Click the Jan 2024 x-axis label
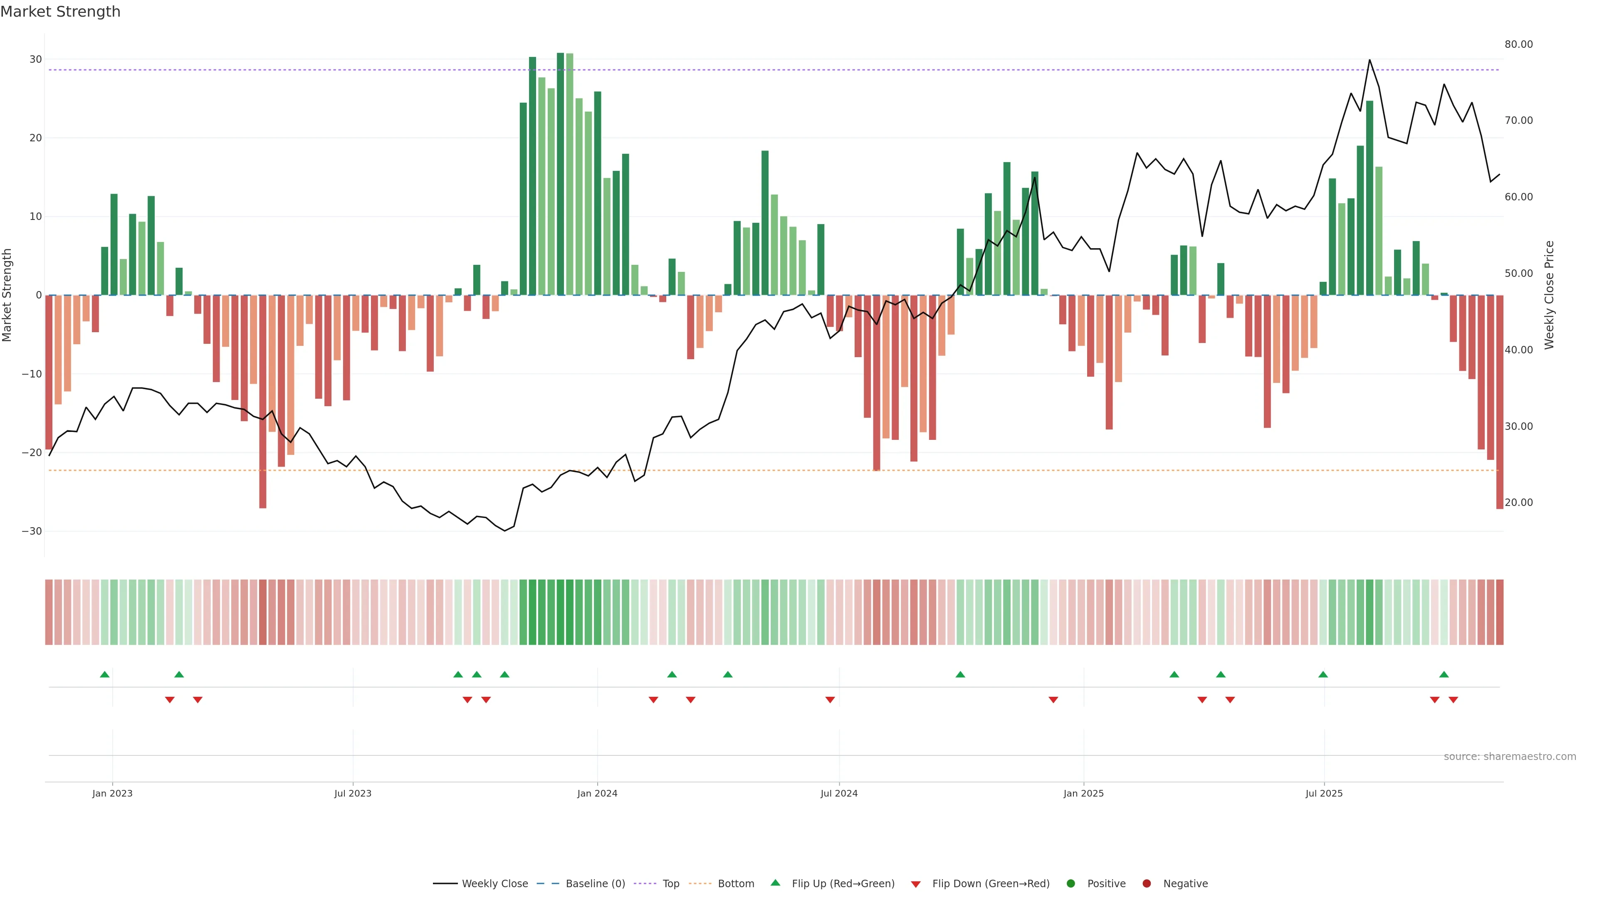 pos(597,793)
